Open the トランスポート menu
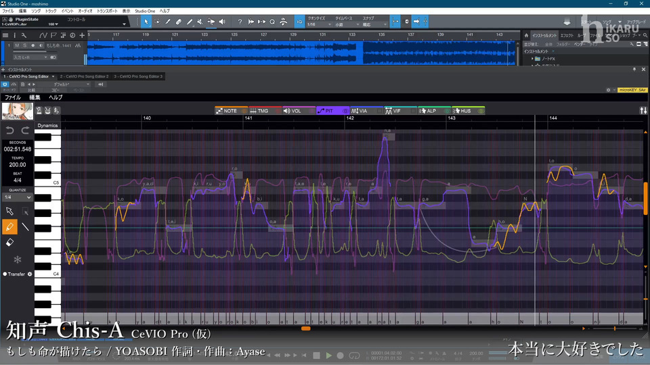Viewport: 650px width, 365px height. tap(107, 11)
